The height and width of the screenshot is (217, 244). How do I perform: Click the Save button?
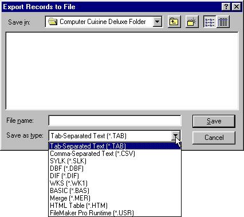pyautogui.click(x=214, y=121)
